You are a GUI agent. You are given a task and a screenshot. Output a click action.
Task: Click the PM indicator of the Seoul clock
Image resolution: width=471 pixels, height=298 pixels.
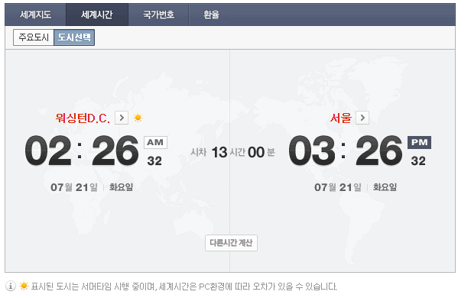point(419,142)
